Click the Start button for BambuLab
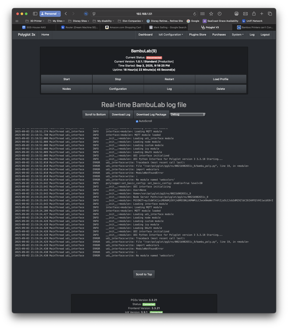288x329 pixels. coord(67,79)
